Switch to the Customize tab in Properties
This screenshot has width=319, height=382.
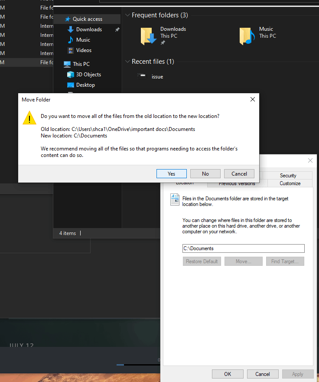pyautogui.click(x=290, y=183)
